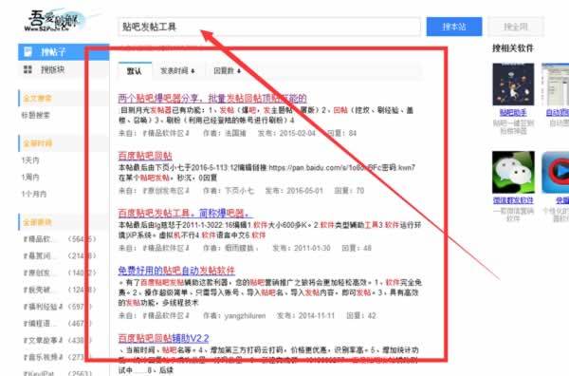Select 全文搜索 filter option
Screen dimensions: 569x376
(37, 98)
